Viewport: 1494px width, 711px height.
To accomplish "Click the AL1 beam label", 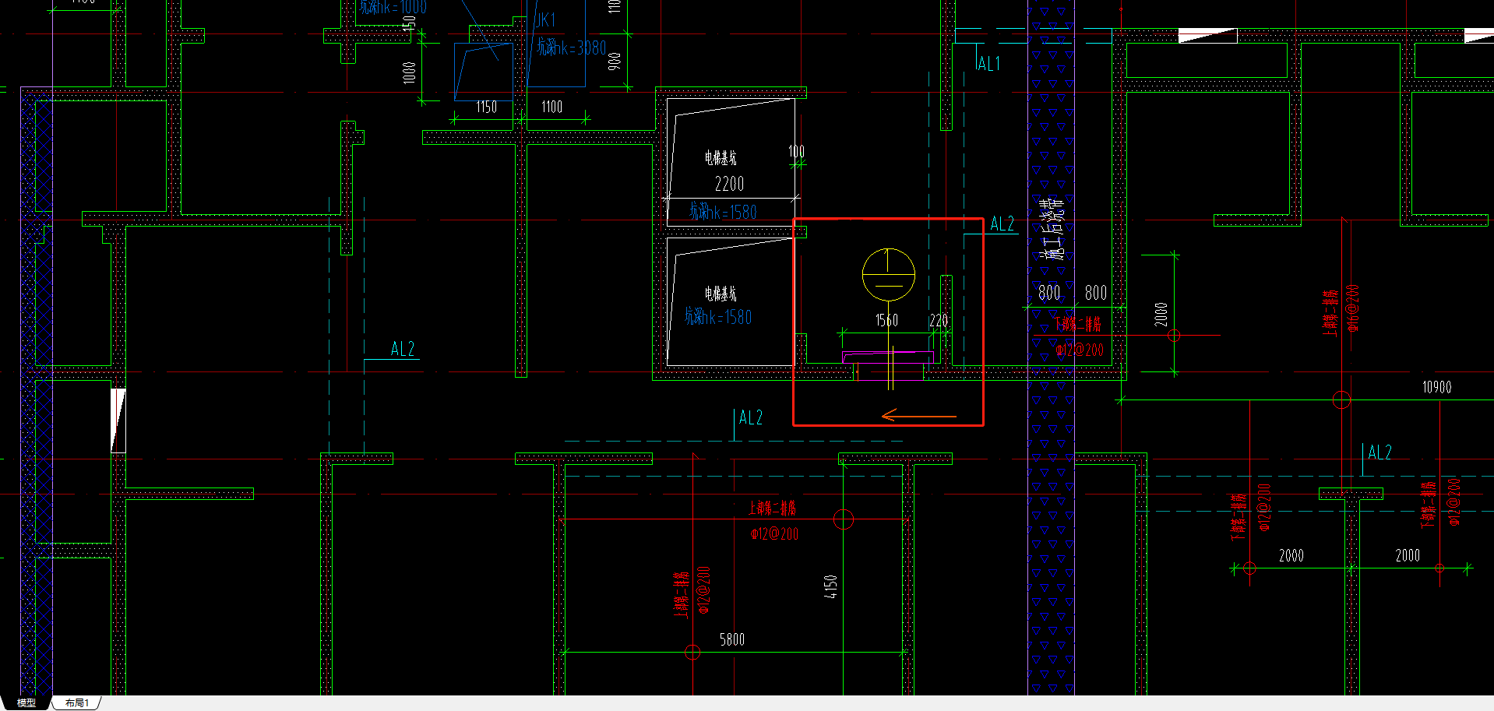I will pyautogui.click(x=988, y=64).
